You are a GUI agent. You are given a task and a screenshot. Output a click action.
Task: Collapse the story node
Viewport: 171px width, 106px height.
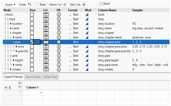click(x=8, y=19)
